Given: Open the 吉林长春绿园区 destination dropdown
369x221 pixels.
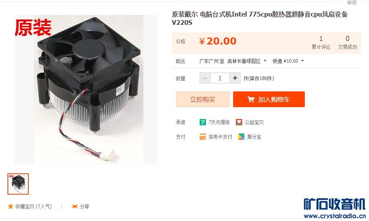Looking at the screenshot, I should 247,61.
